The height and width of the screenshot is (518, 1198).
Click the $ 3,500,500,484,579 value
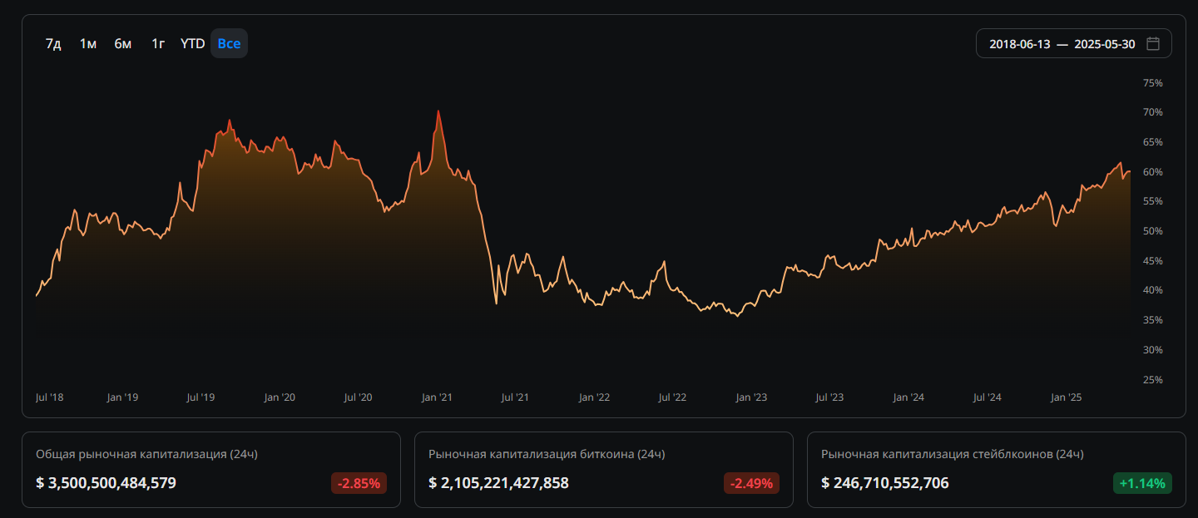[x=106, y=483]
